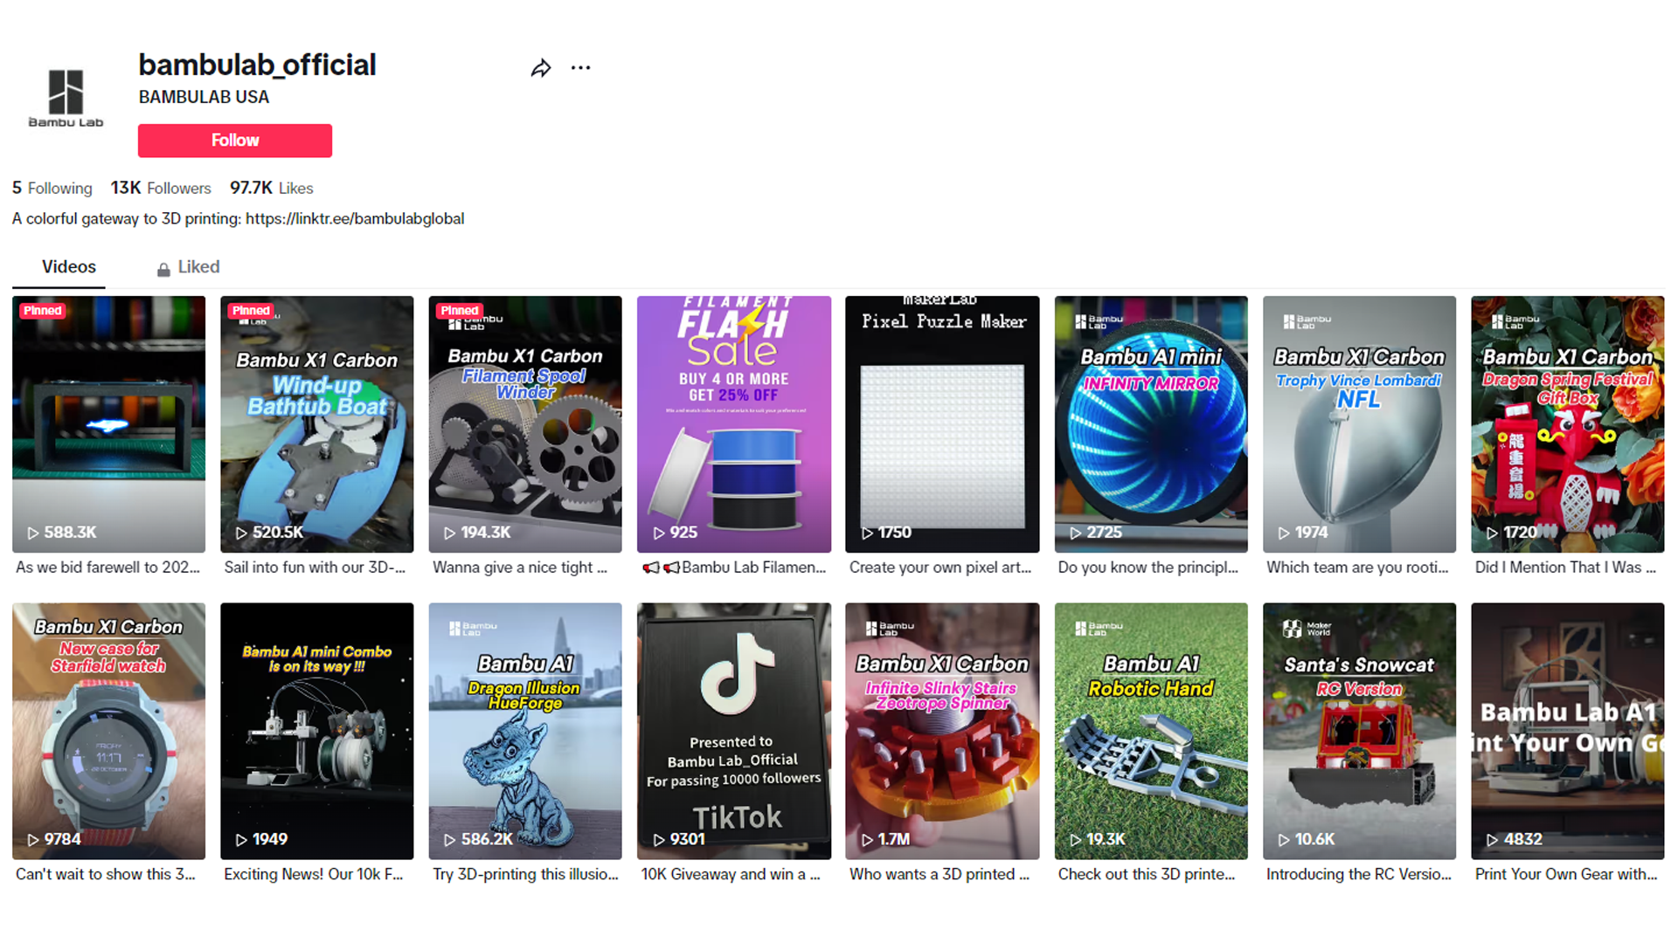Viewport: 1678px width, 943px height.
Task: Open the Dragon Spring Festival Gift Box video
Action: point(1568,424)
